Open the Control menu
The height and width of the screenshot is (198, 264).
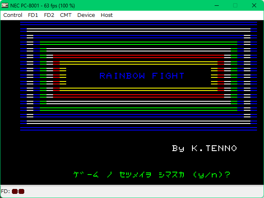[x=13, y=15]
